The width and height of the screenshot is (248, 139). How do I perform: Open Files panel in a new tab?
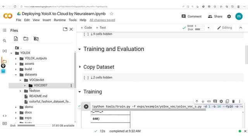[x=65, y=29]
